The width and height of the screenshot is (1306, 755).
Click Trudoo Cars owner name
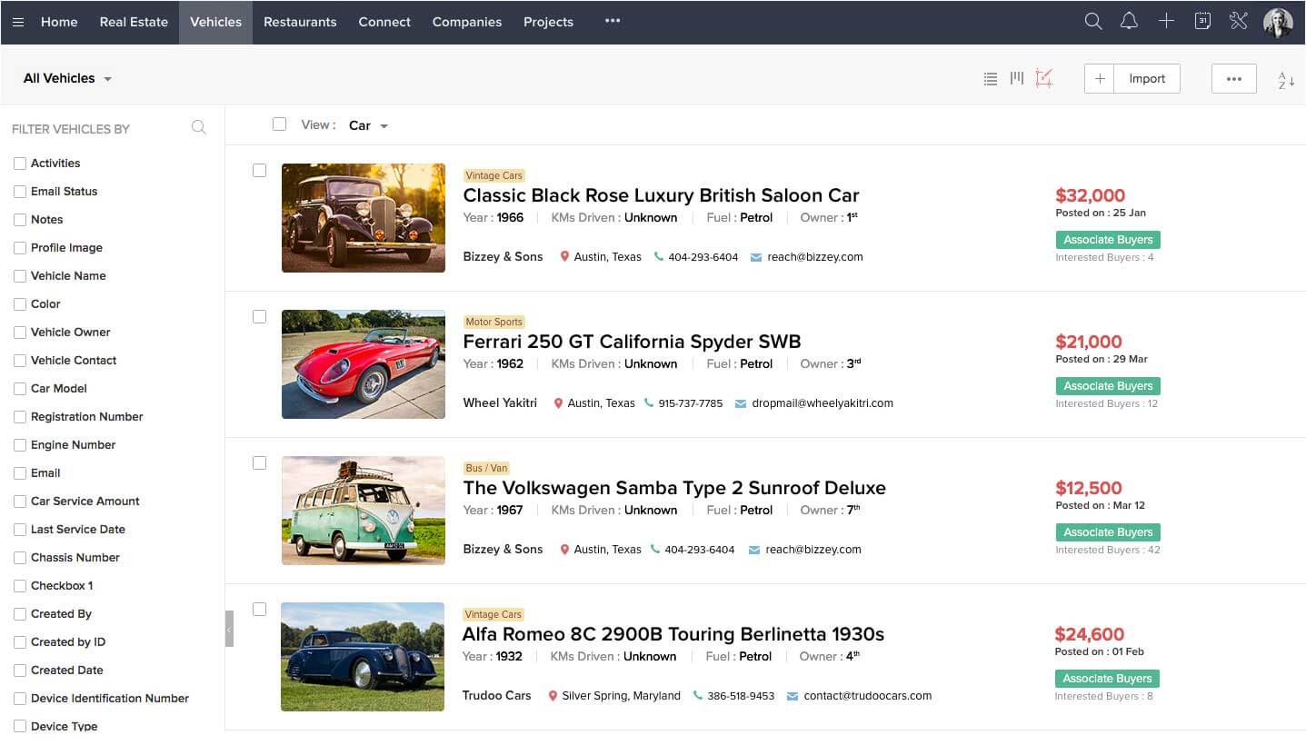click(496, 695)
